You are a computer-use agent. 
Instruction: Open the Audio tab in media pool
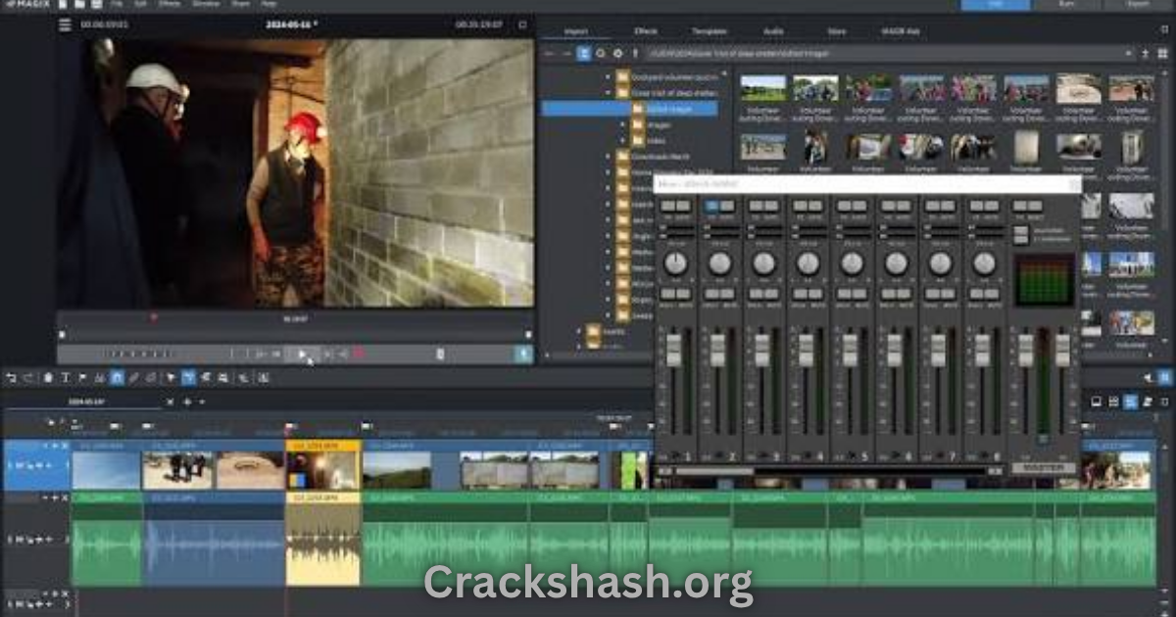click(x=773, y=31)
